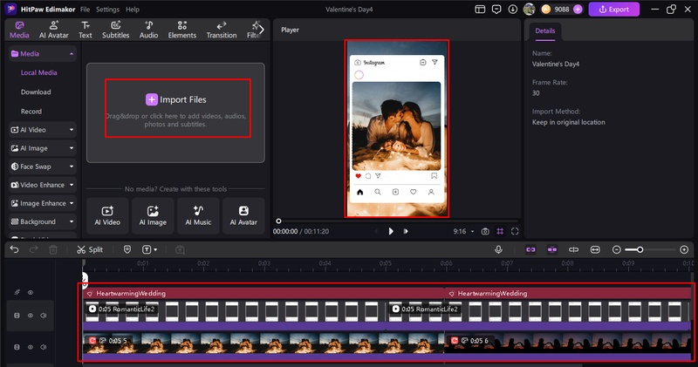Open the user profile avatar

coord(529,9)
